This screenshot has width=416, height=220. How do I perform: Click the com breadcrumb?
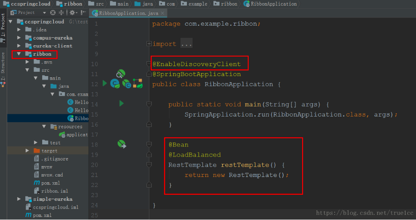pyautogui.click(x=167, y=4)
